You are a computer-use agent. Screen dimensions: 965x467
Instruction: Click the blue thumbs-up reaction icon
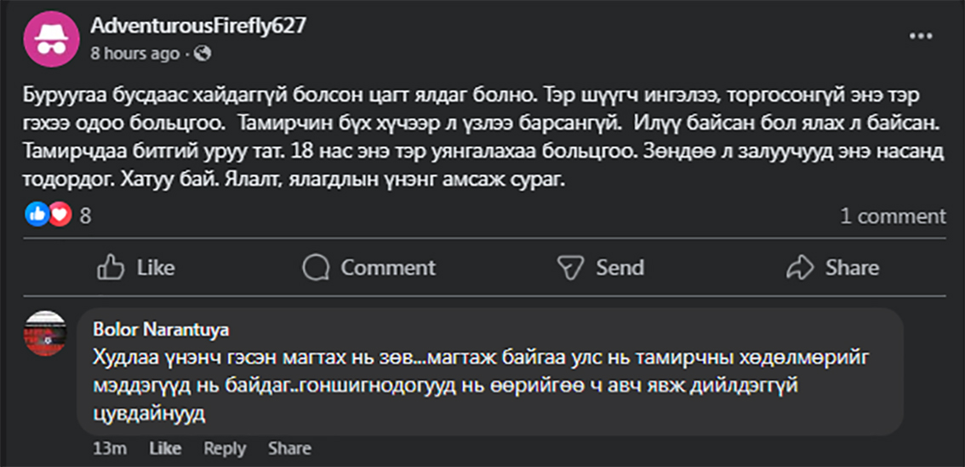click(37, 216)
